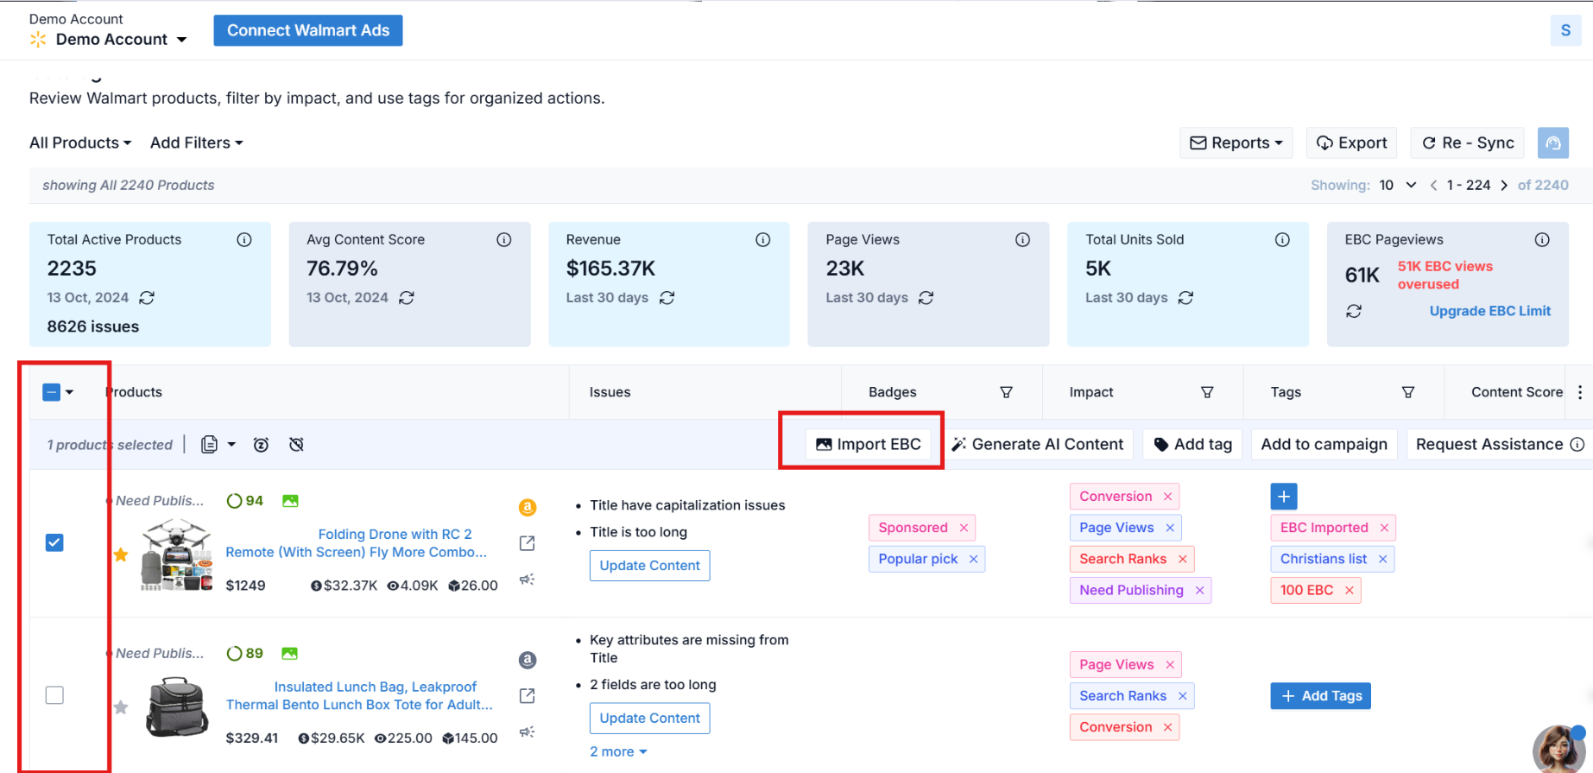Remove Need Publishing impact tag
This screenshot has height=773, width=1593.
coord(1199,590)
